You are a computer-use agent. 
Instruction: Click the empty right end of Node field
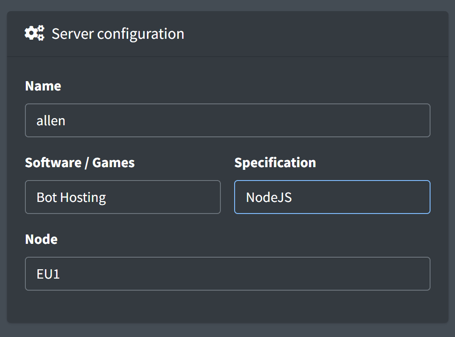tap(401, 274)
